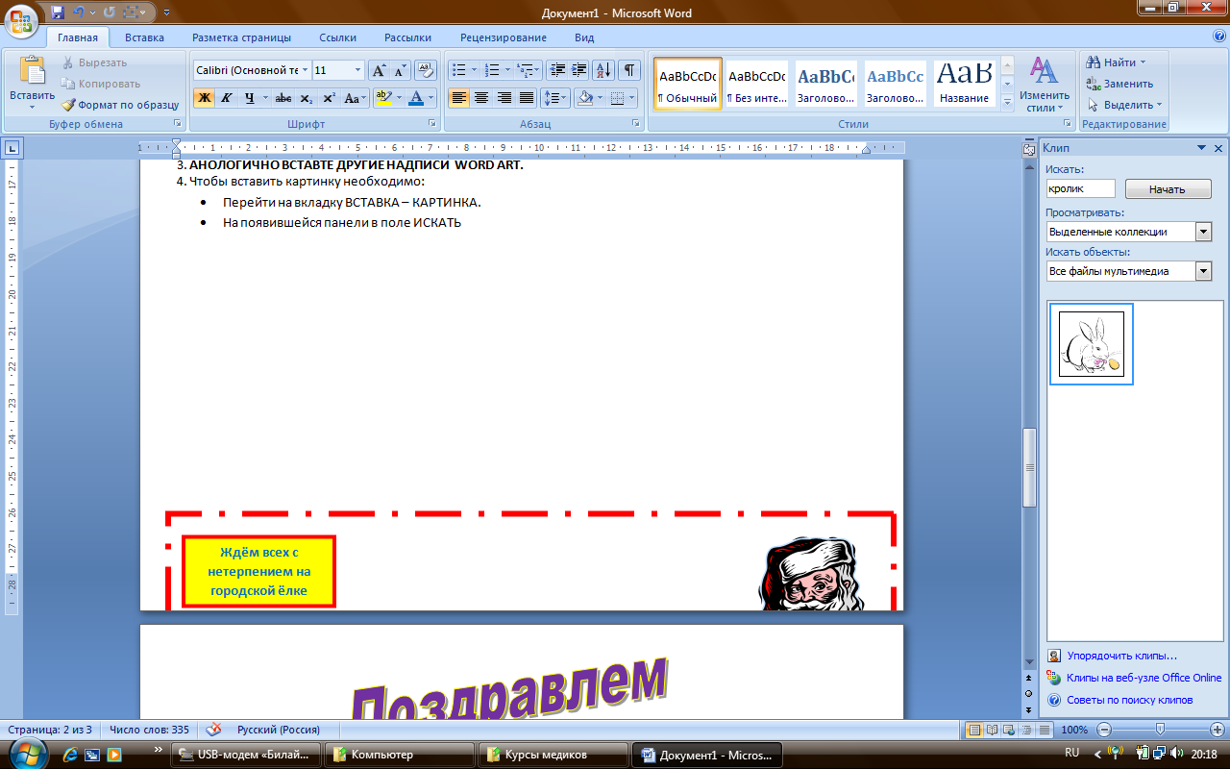Open font name dropdown Calibri
Screen dimensions: 1230x769
point(306,70)
